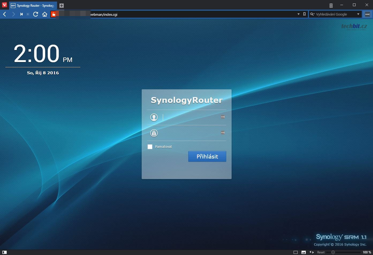Toggle image loading in status bar
Image resolution: width=373 pixels, height=255 pixels.
[x=304, y=252]
